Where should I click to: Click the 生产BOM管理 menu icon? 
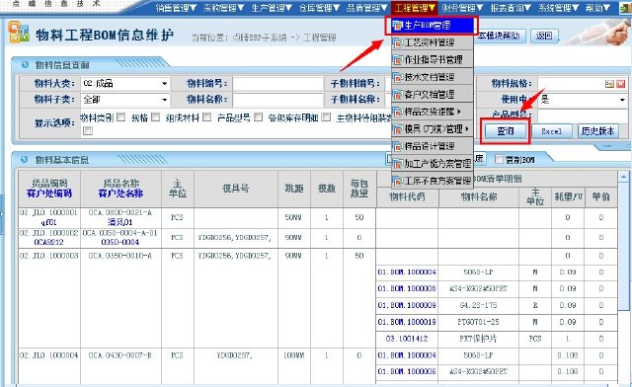pyautogui.click(x=397, y=26)
